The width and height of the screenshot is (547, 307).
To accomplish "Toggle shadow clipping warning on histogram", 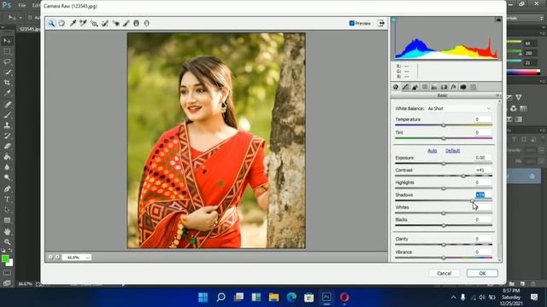I will pos(394,20).
